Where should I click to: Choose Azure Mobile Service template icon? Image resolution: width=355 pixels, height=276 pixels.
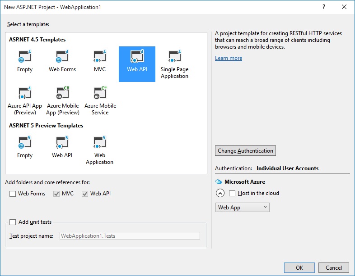[x=100, y=93]
